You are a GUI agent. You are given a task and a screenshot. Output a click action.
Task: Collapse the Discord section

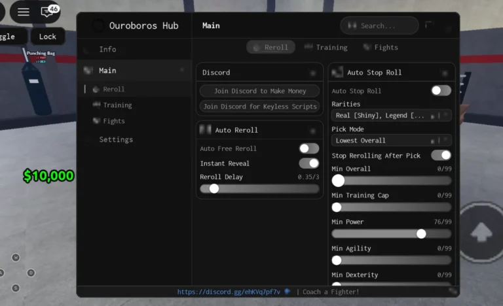coord(313,73)
